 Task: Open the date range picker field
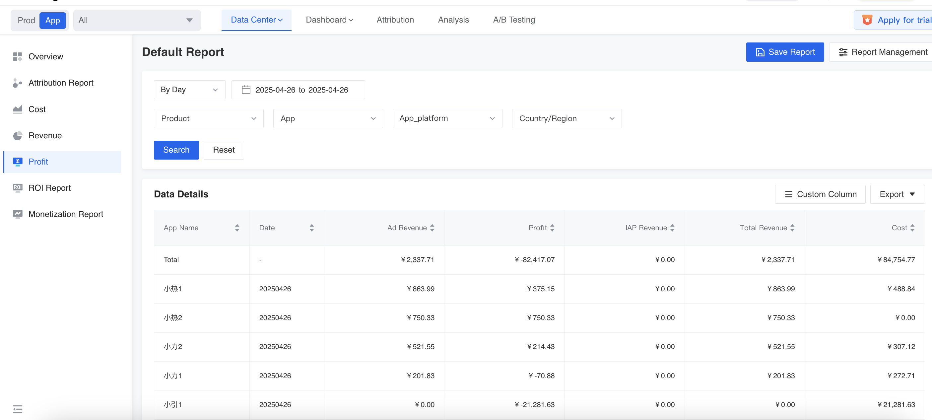click(298, 90)
